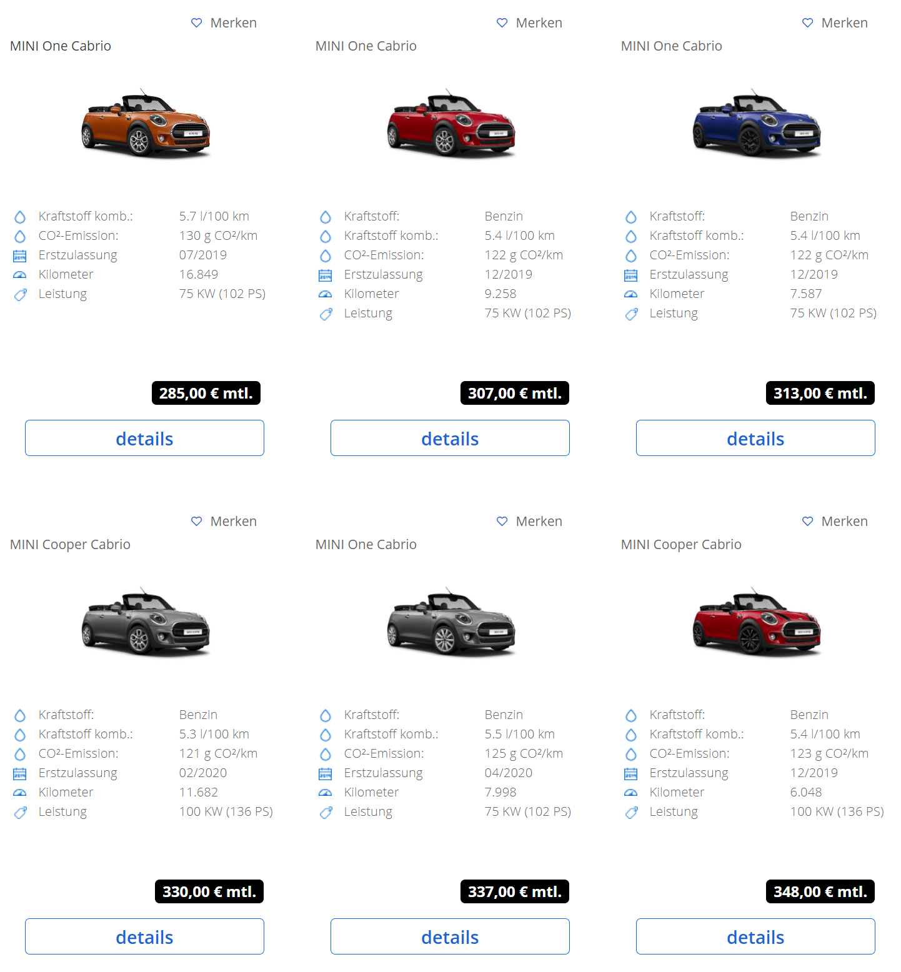Click the orange MINI One Cabrio image
This screenshot has width=901, height=972.
[146, 123]
